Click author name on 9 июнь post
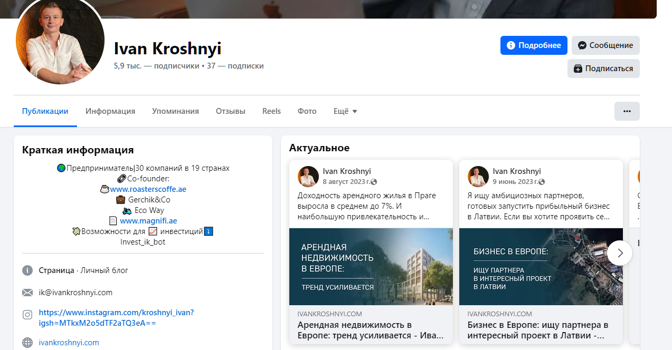The image size is (672, 350). (x=517, y=171)
